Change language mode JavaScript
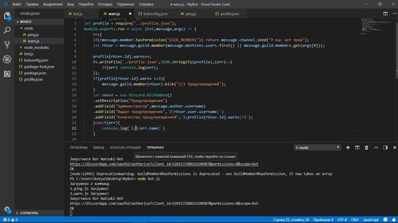The height and width of the screenshot is (223, 398). (371, 220)
